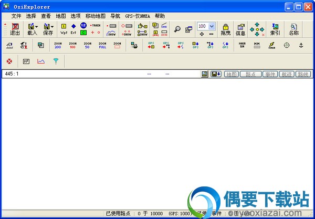The image size is (315, 219).
Task: Click the print map icon
Action: [x=134, y=45]
